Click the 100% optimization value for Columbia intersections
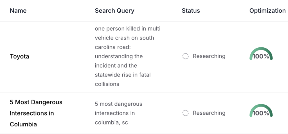This screenshot has width=288, height=134. pos(261,113)
